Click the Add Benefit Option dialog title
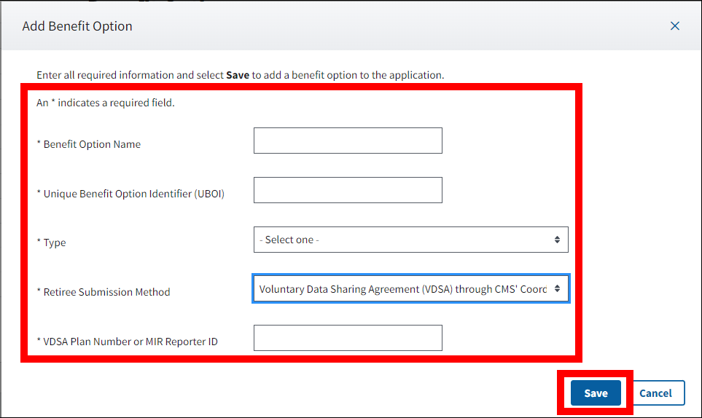 pyautogui.click(x=77, y=26)
